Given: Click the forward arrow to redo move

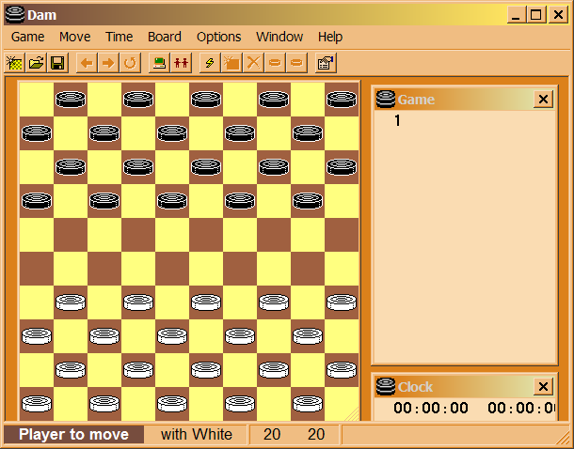Looking at the screenshot, I should pos(108,63).
